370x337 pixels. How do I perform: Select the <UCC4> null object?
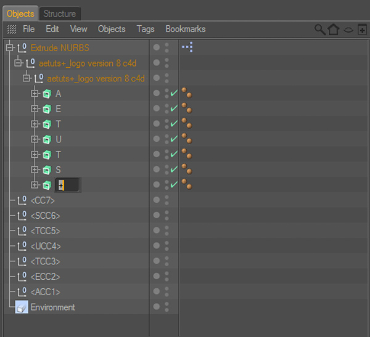click(46, 246)
